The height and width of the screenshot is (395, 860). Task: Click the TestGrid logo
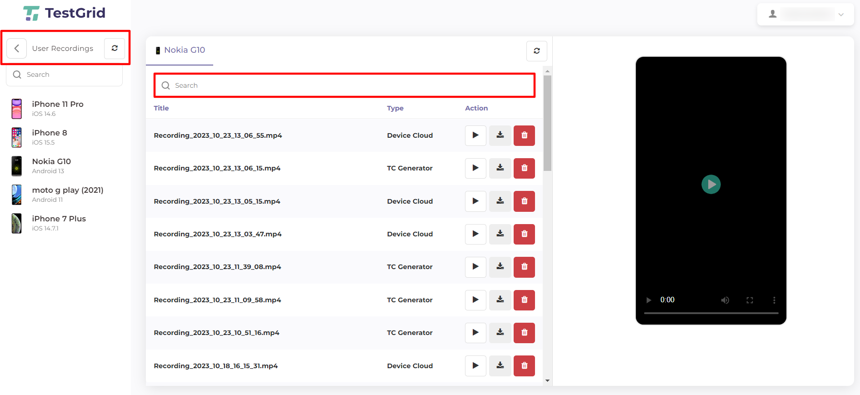click(x=64, y=13)
